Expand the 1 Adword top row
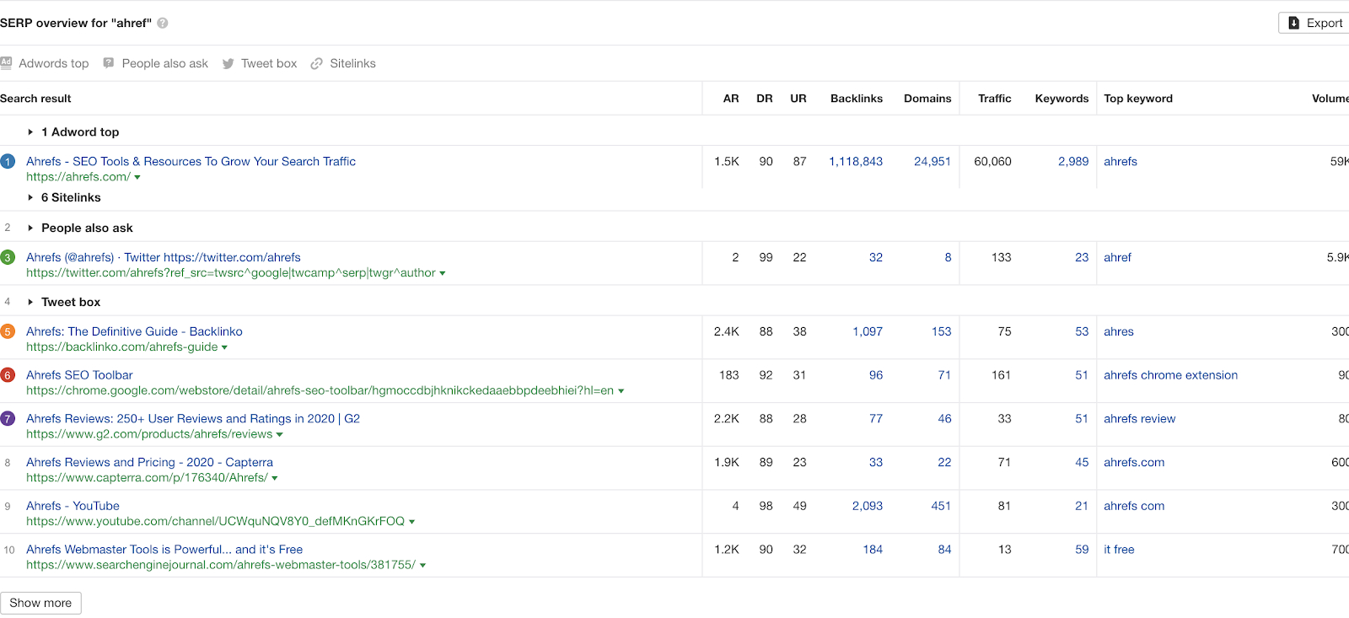 [x=30, y=132]
